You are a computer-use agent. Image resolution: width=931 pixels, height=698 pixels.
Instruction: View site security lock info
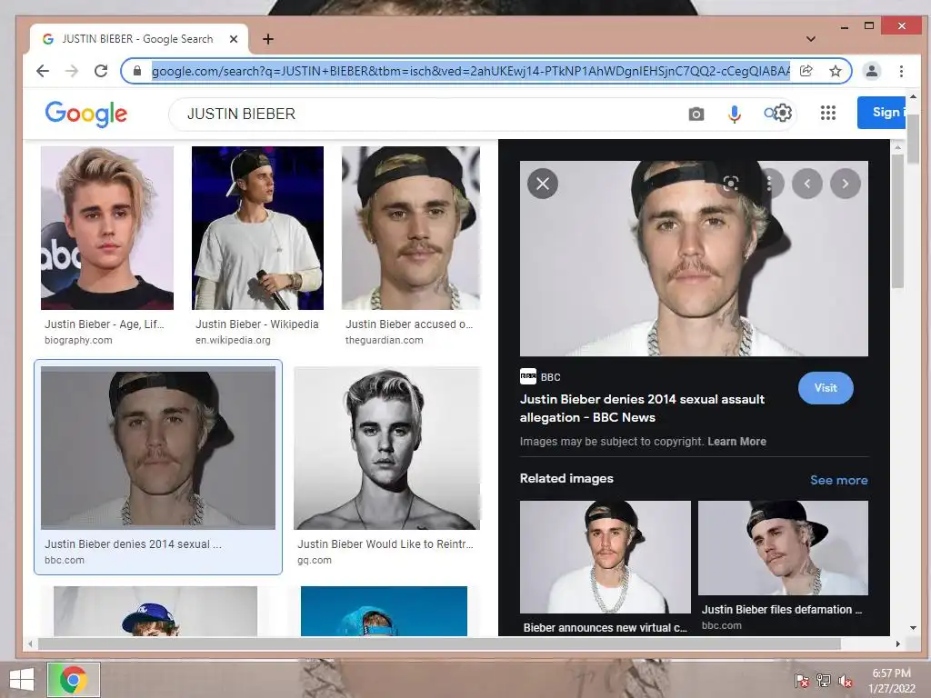[x=137, y=71]
